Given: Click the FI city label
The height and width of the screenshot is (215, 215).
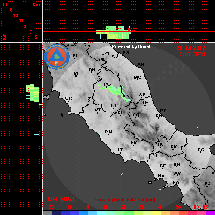Looking at the screenshot, I should click(74, 55).
